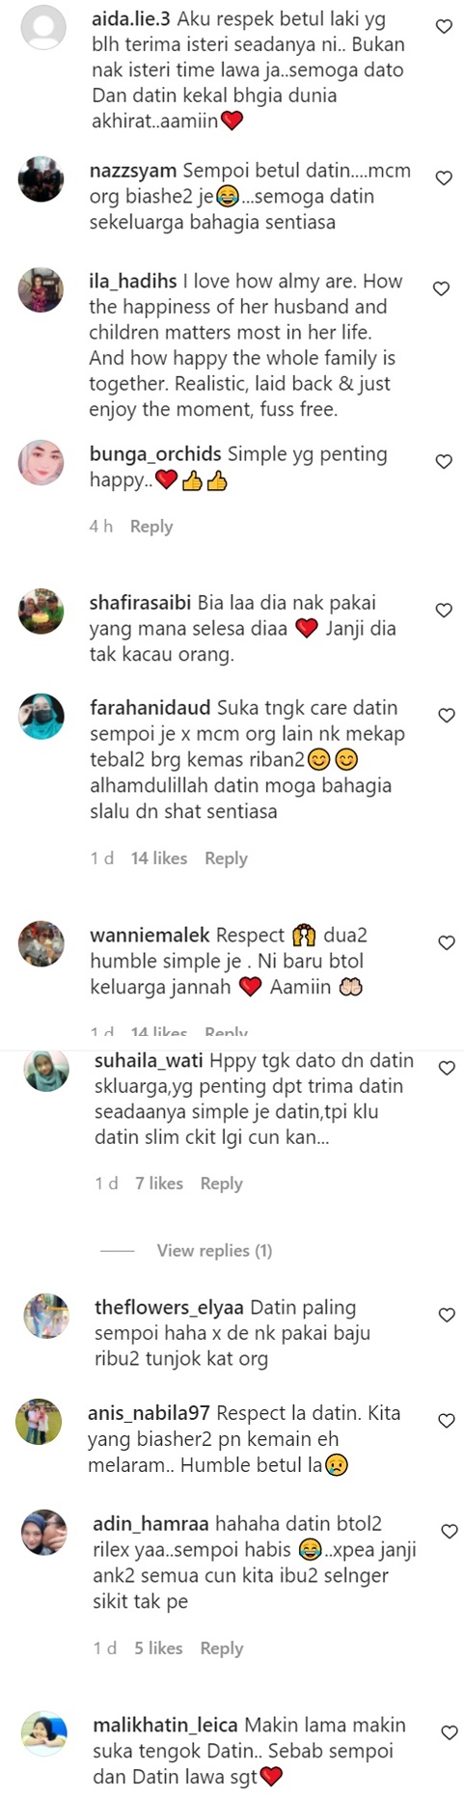464x1797 pixels.
Task: Open malikhatin_leica profile picture
Action: tap(44, 1734)
